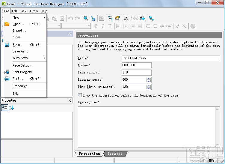Apply superscript formatting

click(x=177, y=26)
